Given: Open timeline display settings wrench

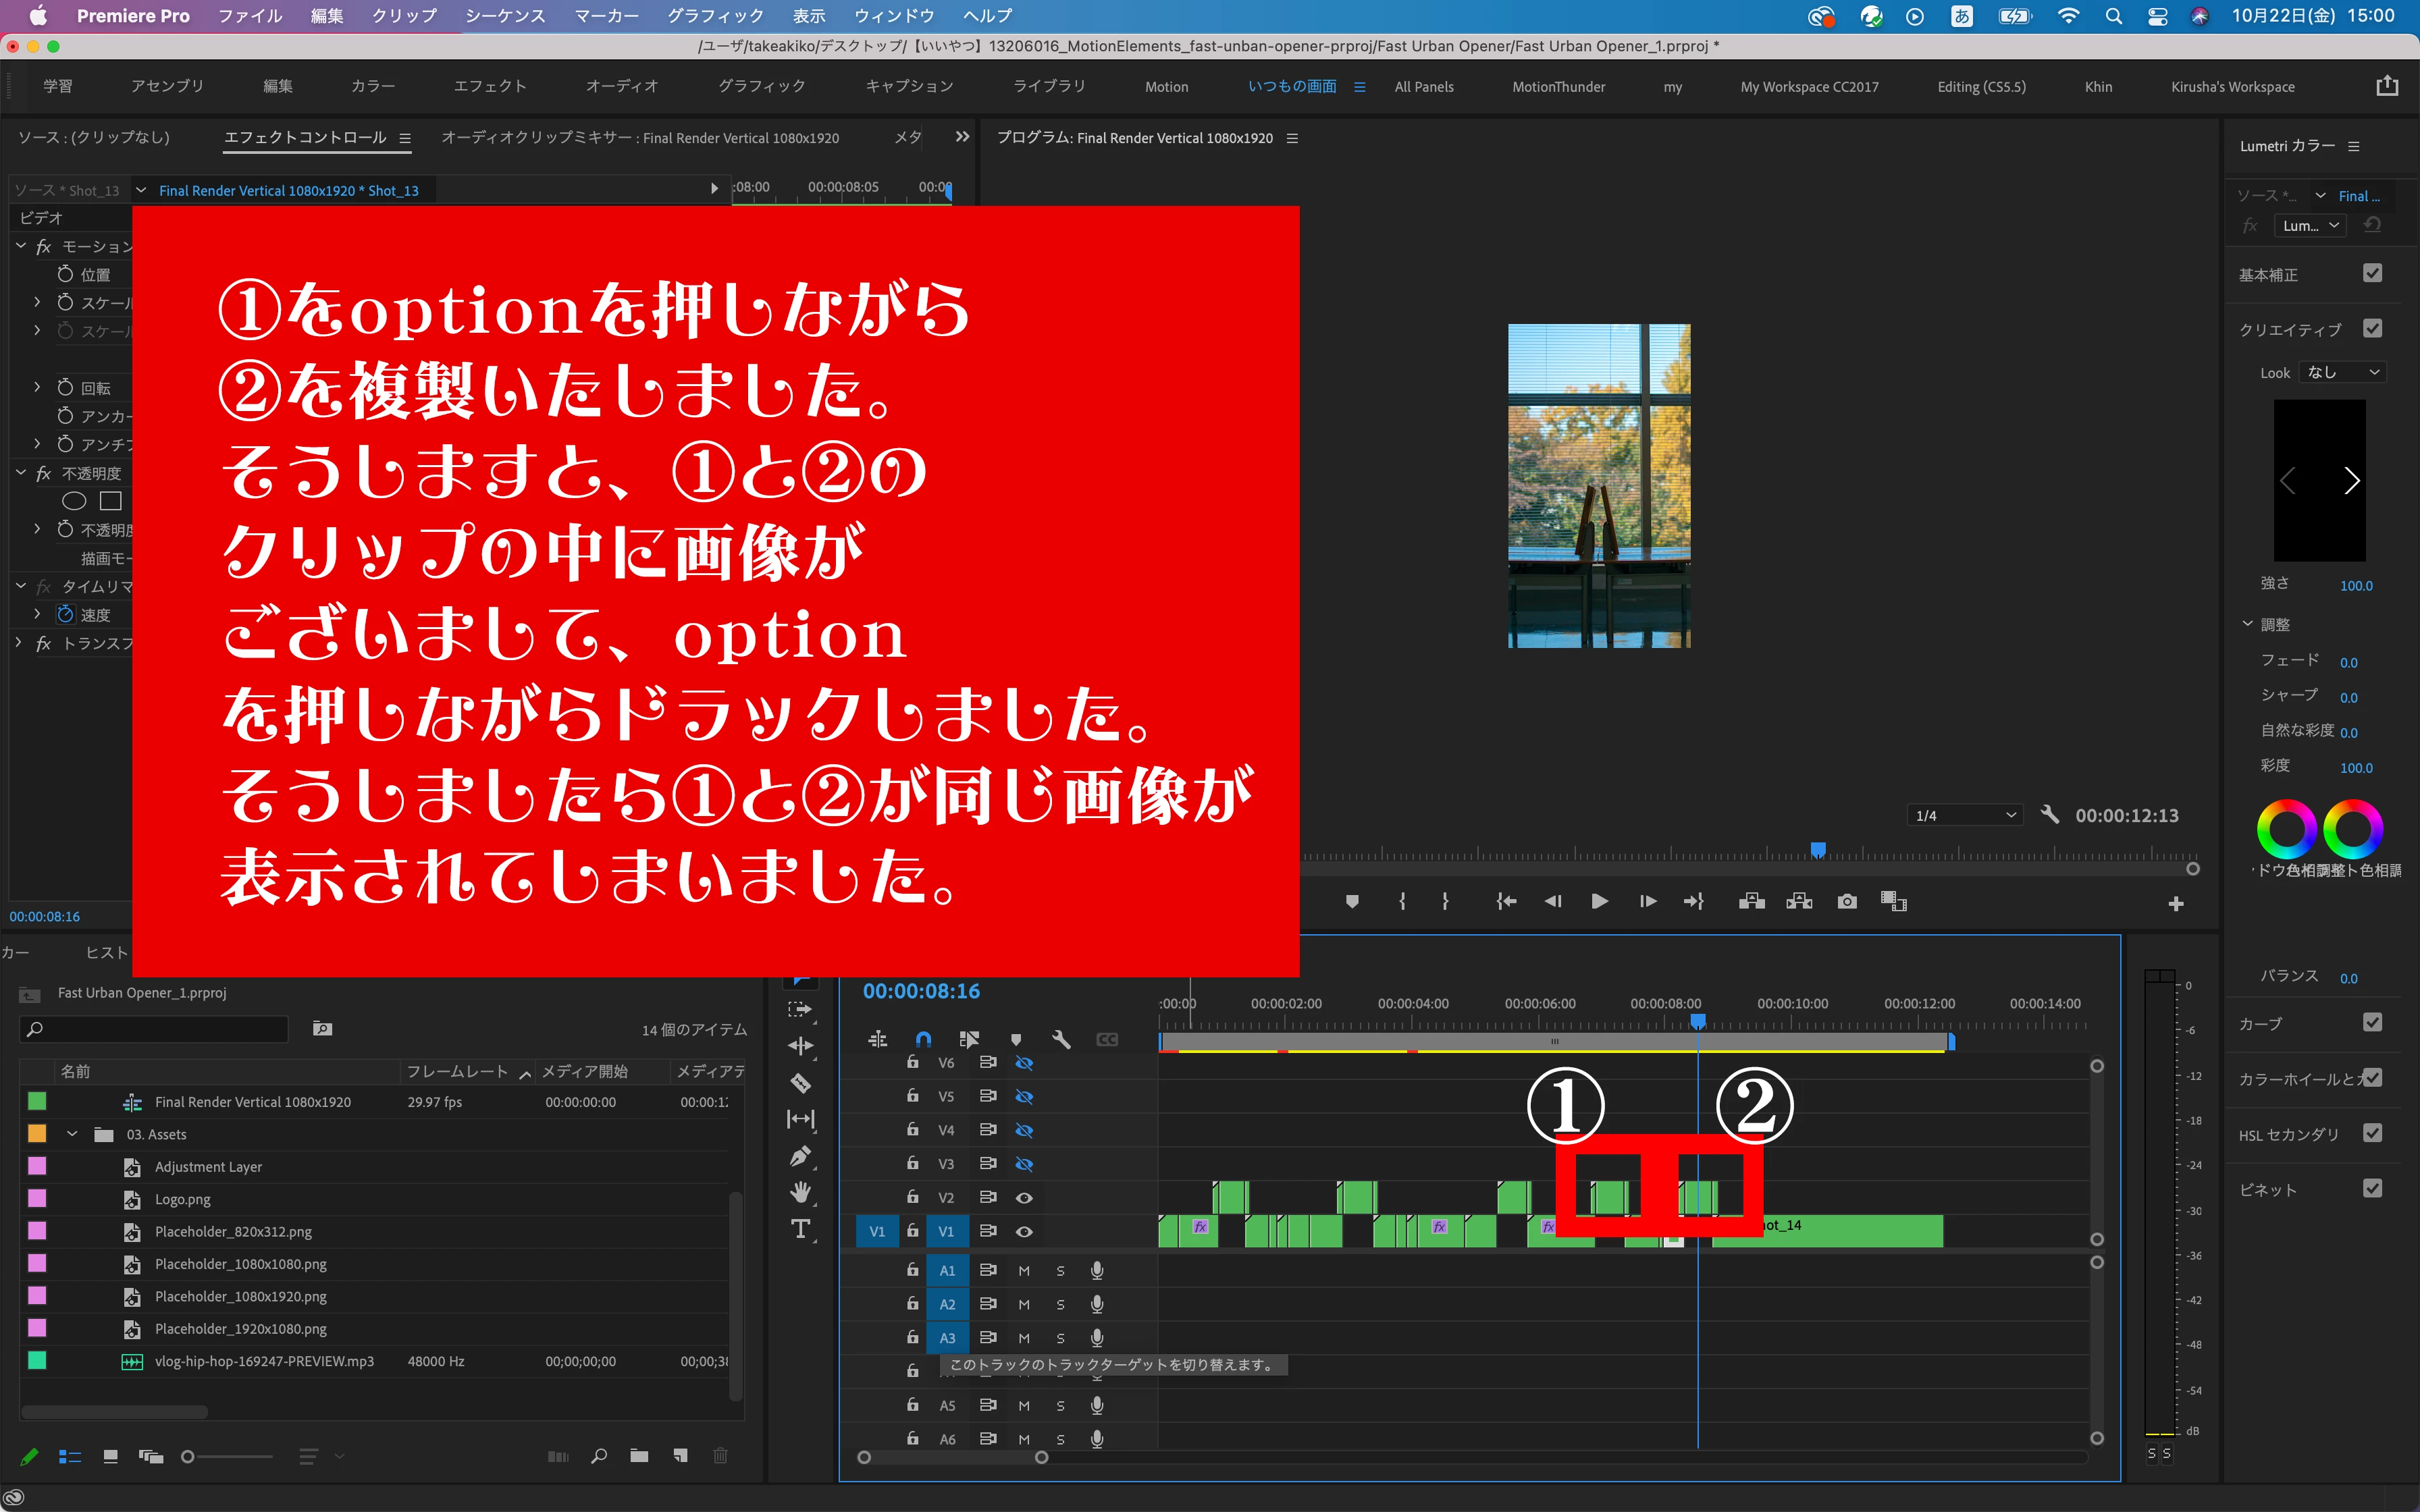Looking at the screenshot, I should [x=1061, y=1039].
